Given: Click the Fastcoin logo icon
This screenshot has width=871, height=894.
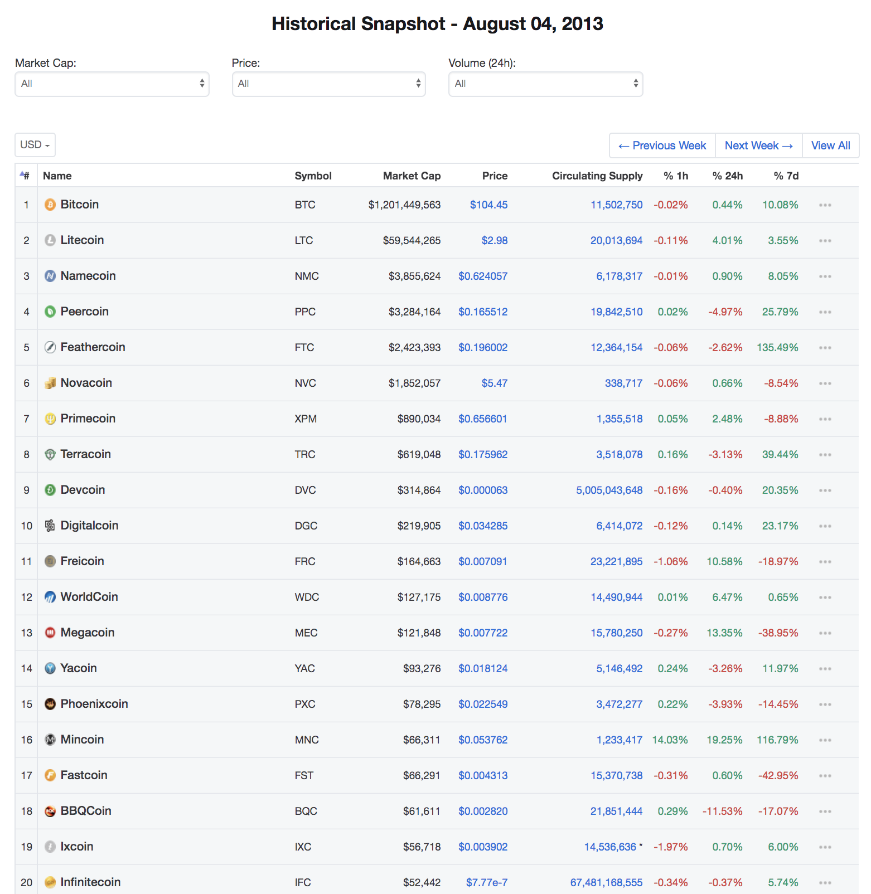Looking at the screenshot, I should tap(50, 775).
